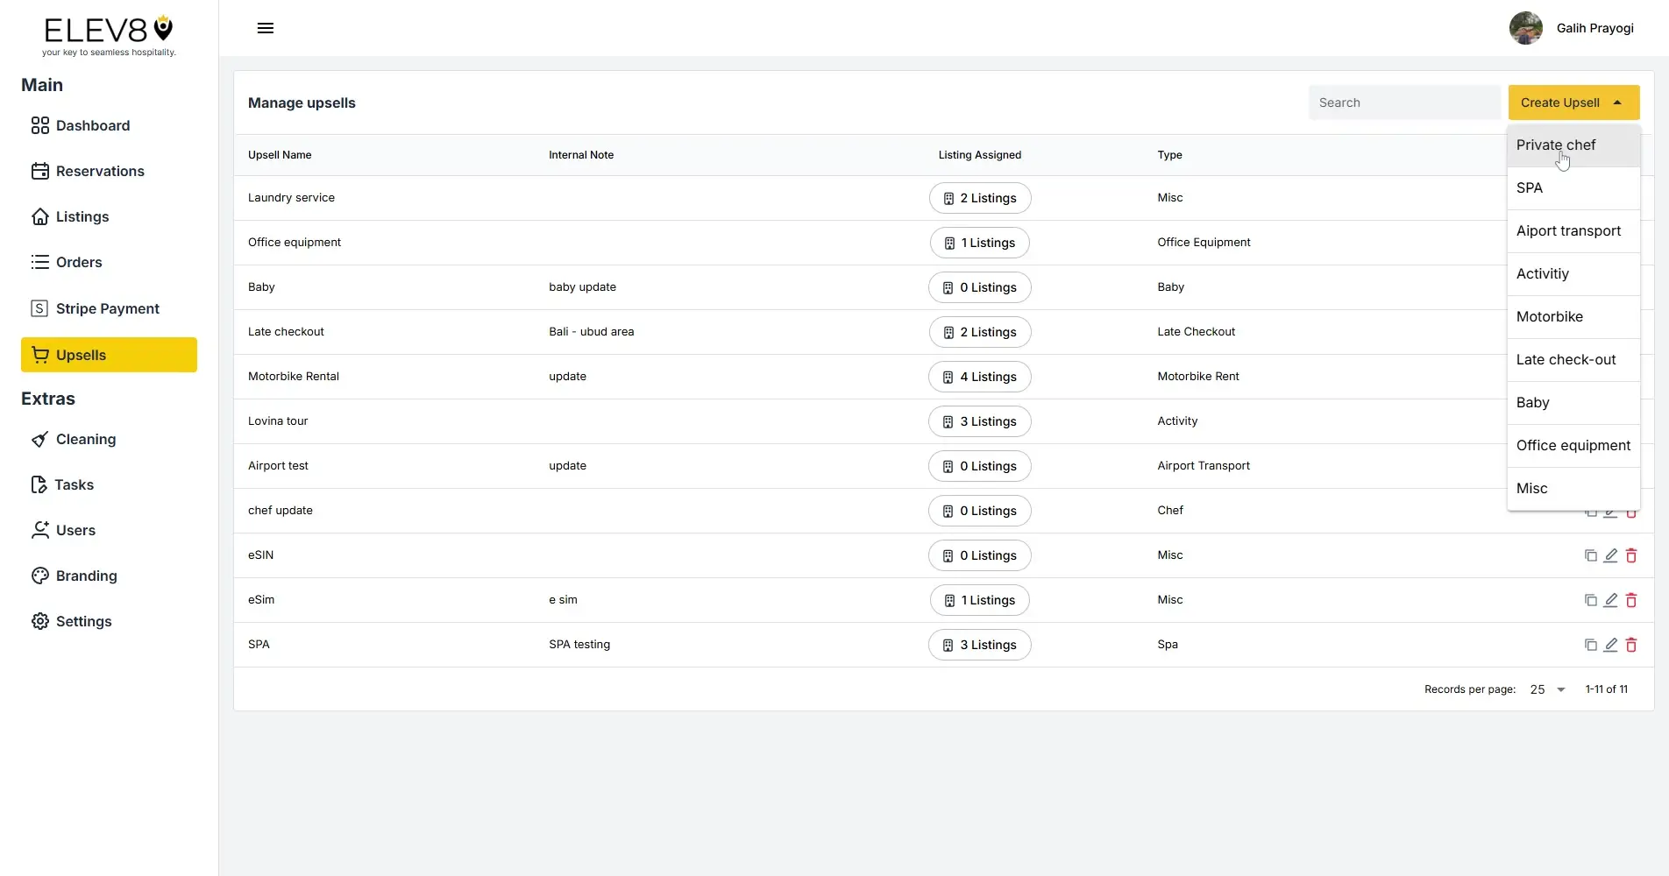This screenshot has width=1669, height=876.
Task: Duplicate the eSIN upsell using copy icon
Action: [1591, 555]
